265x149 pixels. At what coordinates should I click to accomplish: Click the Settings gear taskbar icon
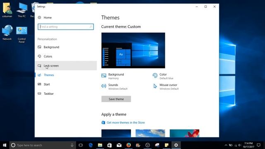(x=176, y=145)
